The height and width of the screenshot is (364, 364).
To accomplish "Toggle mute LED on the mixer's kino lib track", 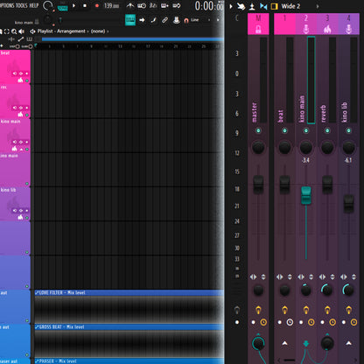I will 348,130.
